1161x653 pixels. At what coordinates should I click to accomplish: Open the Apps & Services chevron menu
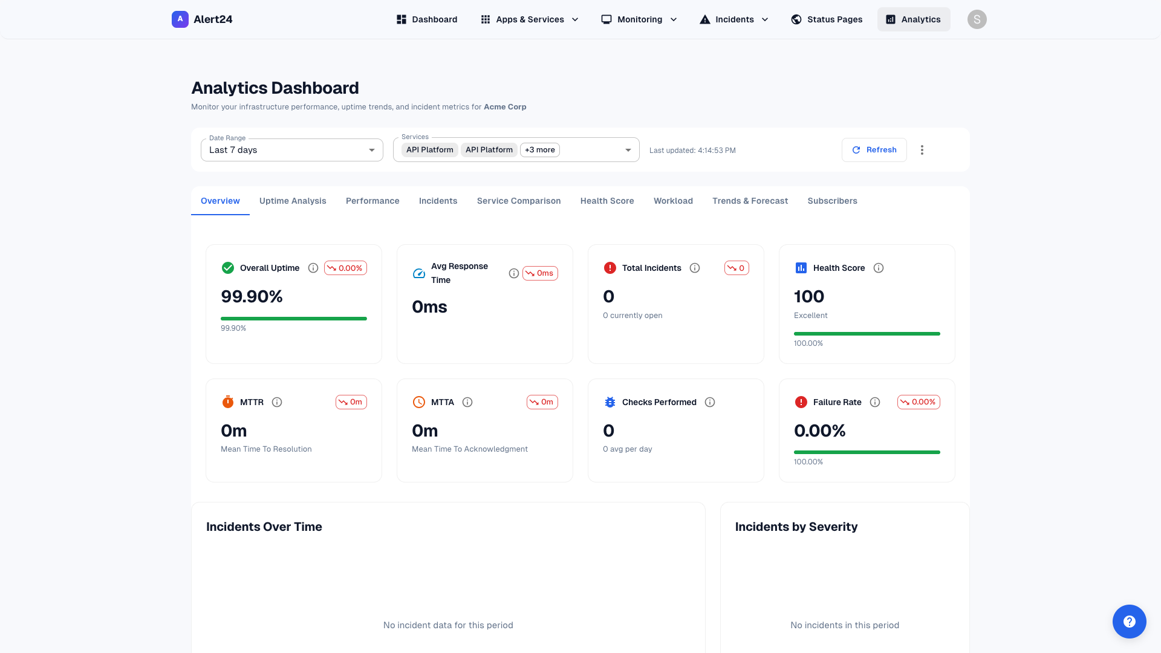(x=574, y=19)
